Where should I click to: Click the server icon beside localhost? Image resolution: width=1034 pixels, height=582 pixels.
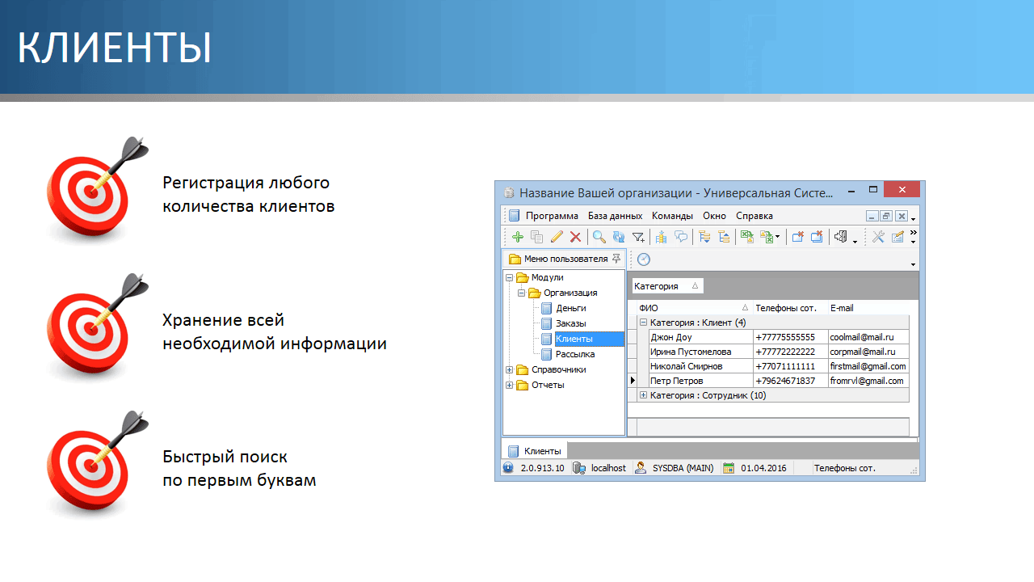coord(579,468)
